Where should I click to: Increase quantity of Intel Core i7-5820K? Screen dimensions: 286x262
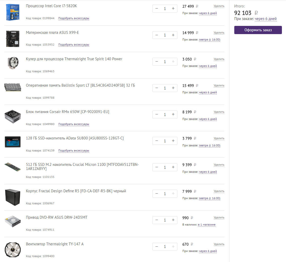(173, 9)
